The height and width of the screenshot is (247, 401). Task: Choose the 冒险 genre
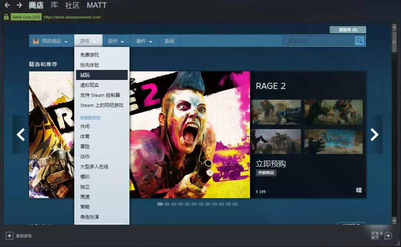85,146
